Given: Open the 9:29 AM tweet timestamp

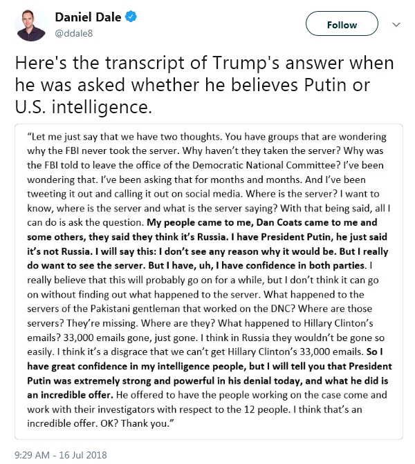Looking at the screenshot, I should coord(32,455).
